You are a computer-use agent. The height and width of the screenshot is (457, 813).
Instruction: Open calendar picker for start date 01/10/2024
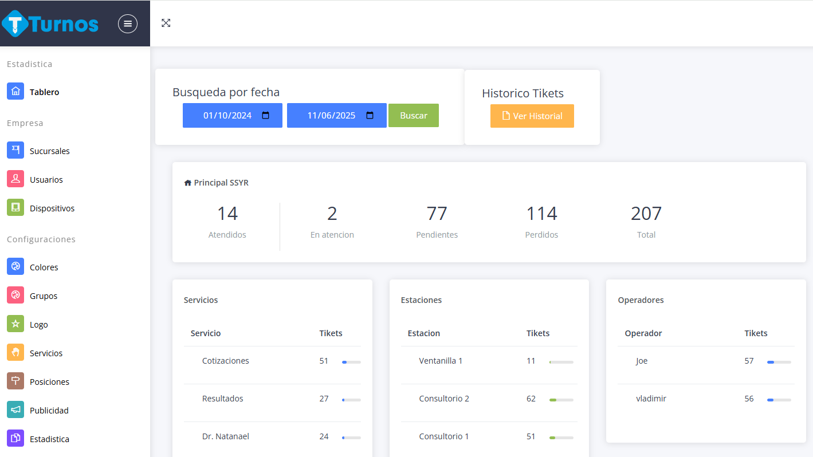pyautogui.click(x=266, y=116)
